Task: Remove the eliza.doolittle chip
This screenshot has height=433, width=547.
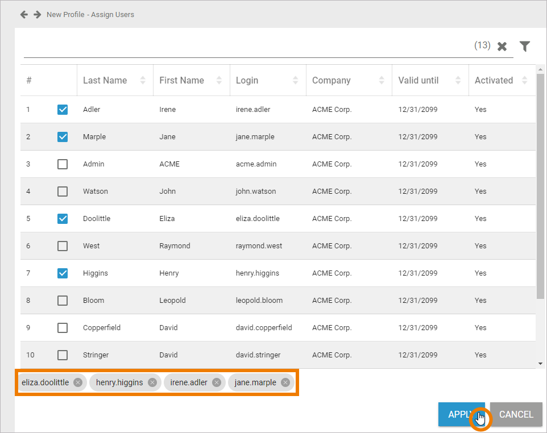Action: click(x=78, y=382)
